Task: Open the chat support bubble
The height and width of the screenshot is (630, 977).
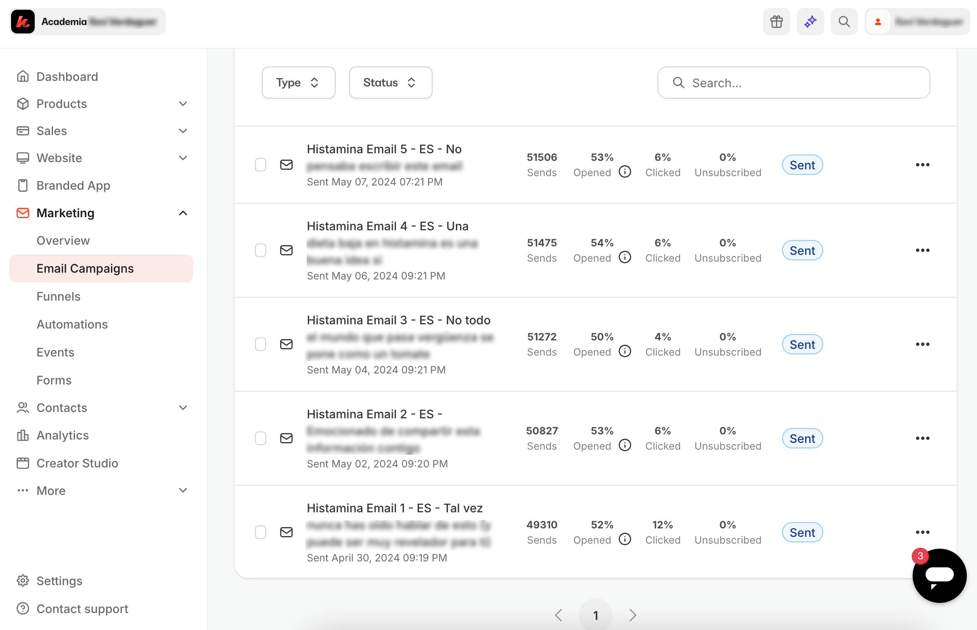Action: point(939,575)
